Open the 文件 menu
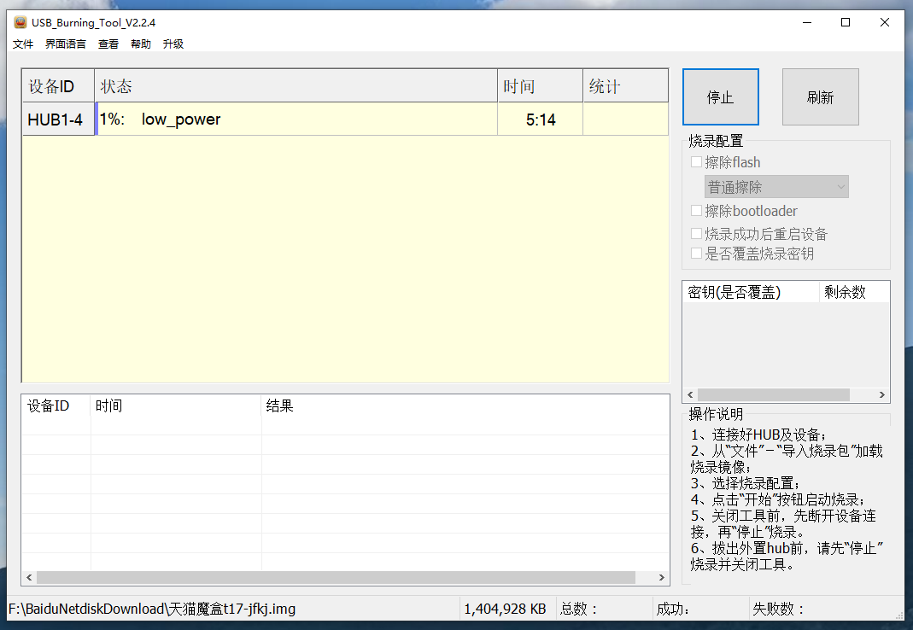The image size is (913, 630). [x=23, y=44]
